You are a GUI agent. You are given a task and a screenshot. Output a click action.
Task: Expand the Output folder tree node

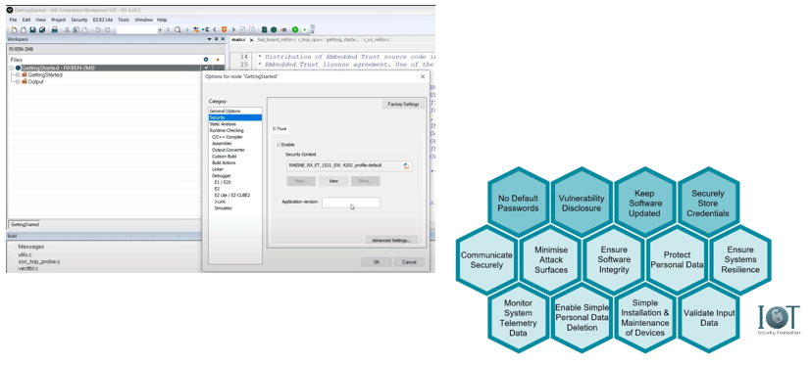pyautogui.click(x=17, y=81)
